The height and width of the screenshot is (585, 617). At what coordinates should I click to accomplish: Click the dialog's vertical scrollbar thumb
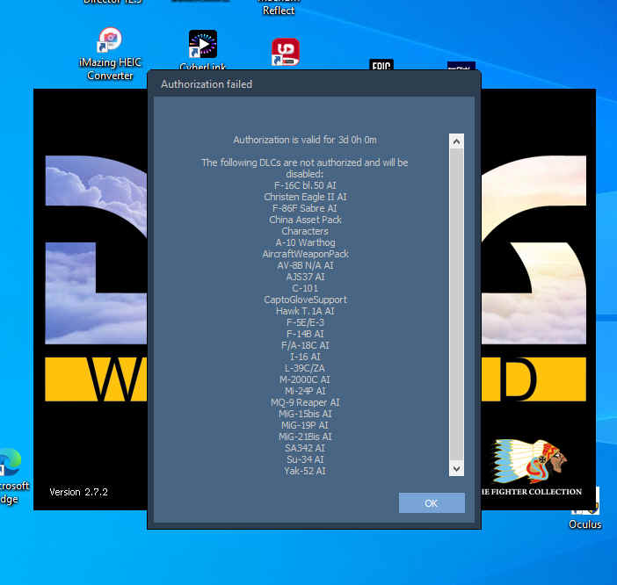coord(456,304)
